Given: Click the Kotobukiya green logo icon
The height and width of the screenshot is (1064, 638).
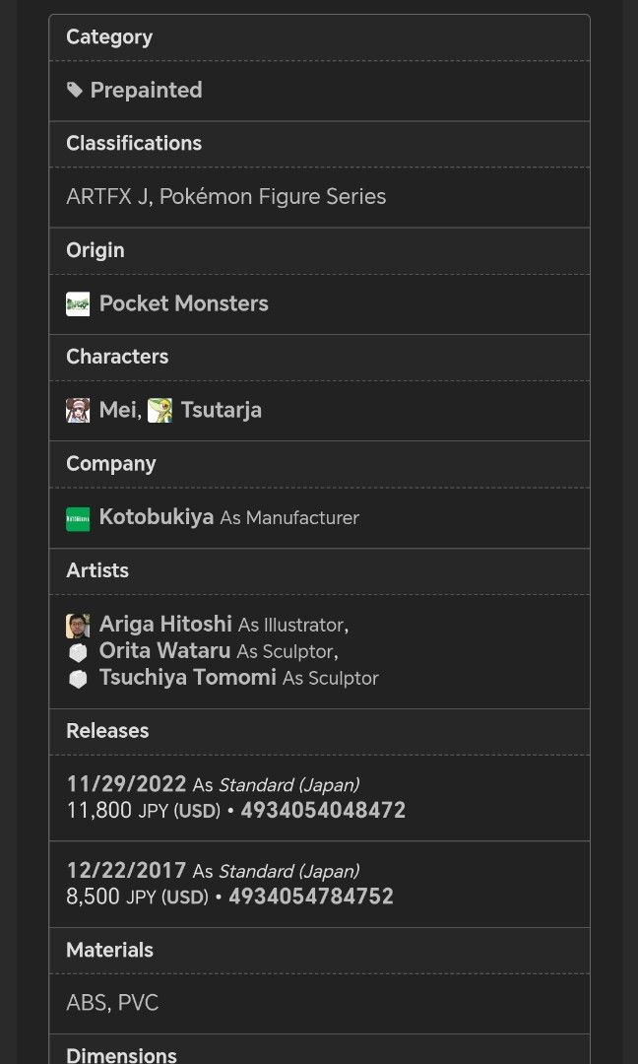Looking at the screenshot, I should point(78,518).
